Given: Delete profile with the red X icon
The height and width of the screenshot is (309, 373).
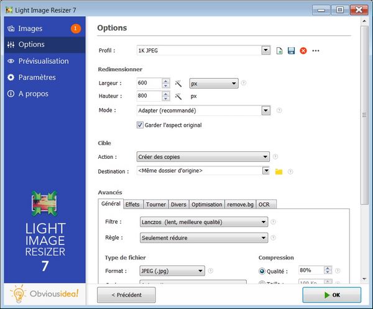Looking at the screenshot, I should [x=303, y=51].
